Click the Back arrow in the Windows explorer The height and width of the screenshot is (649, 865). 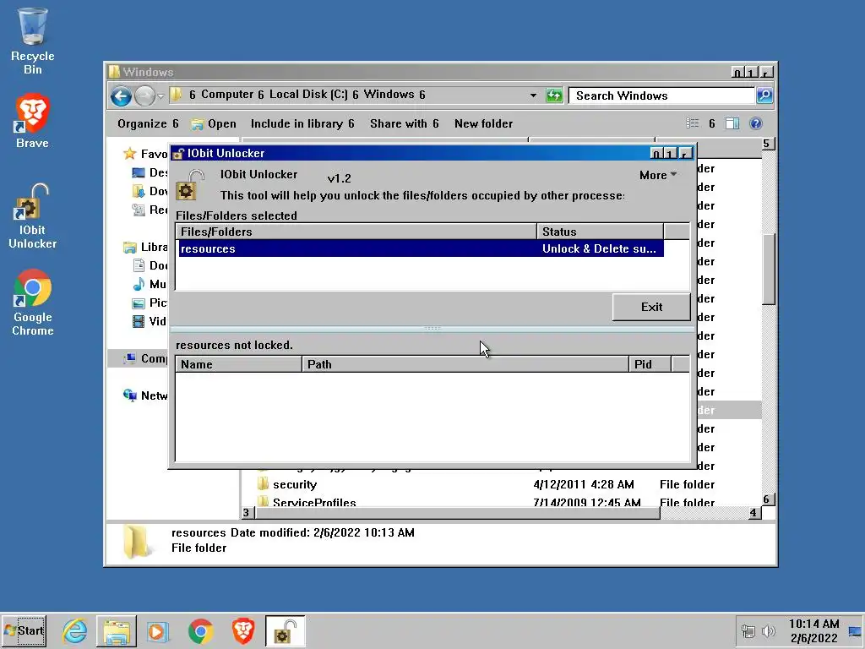coord(121,96)
